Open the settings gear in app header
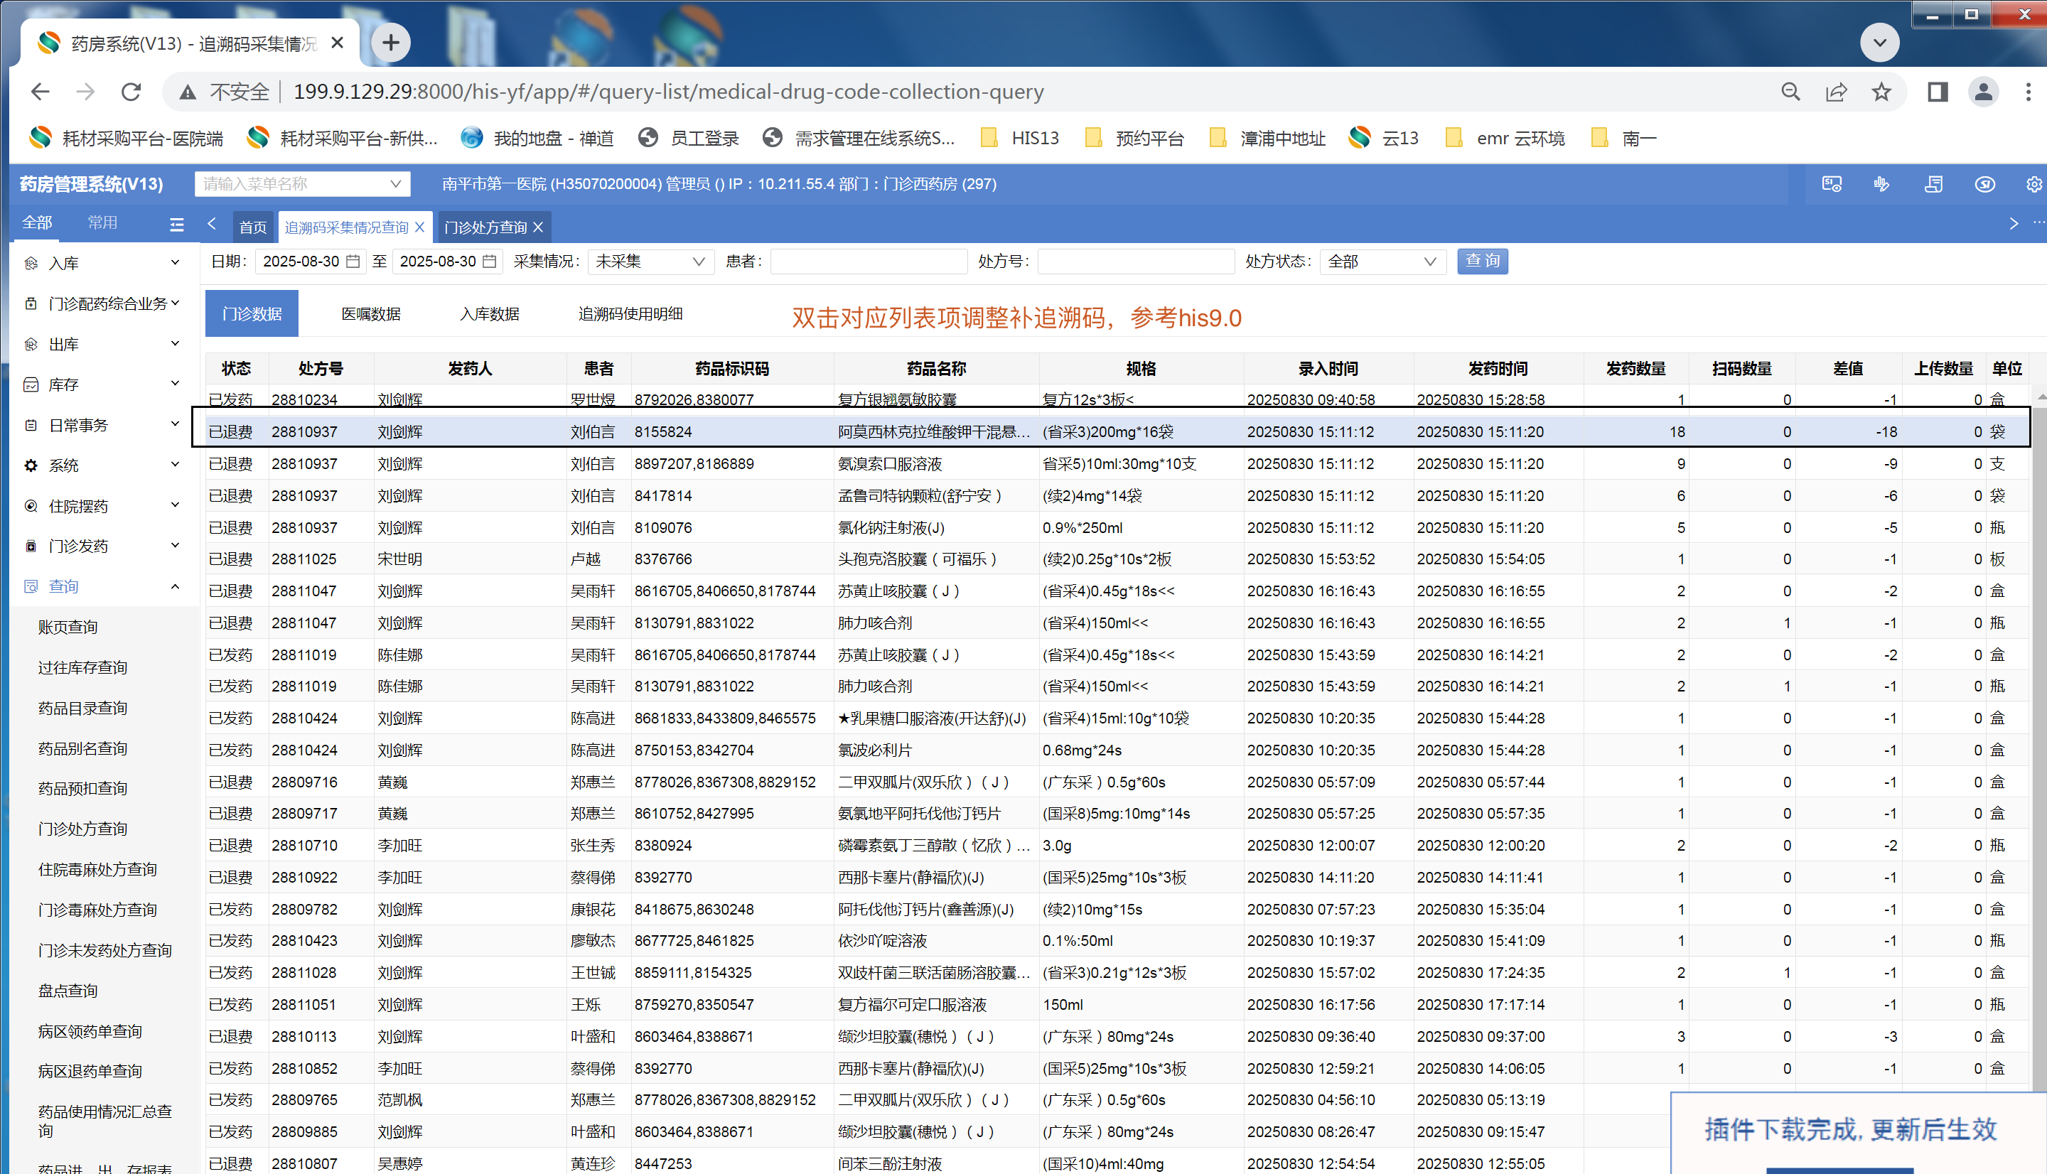 2033,185
